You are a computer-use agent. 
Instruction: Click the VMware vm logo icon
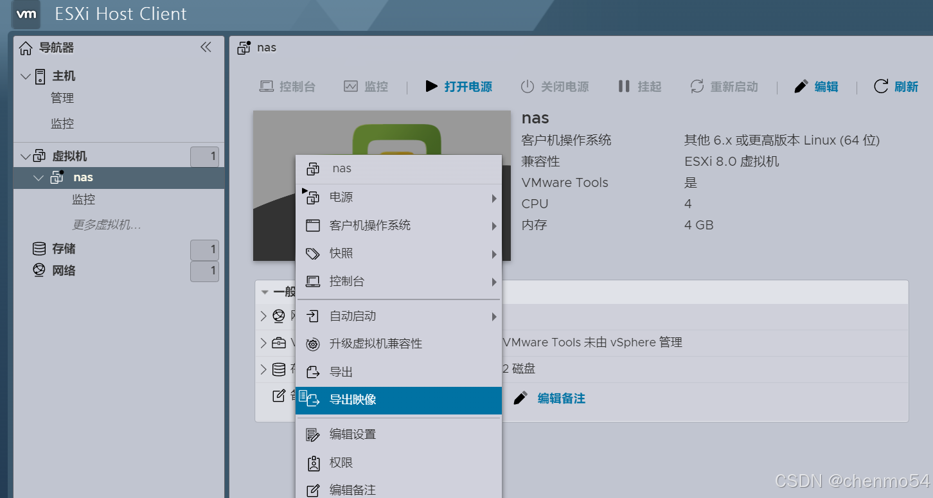pyautogui.click(x=26, y=14)
